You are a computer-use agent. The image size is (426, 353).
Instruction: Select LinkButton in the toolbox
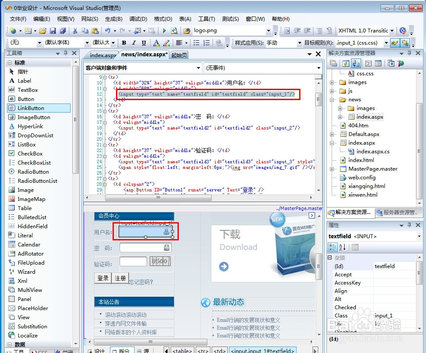tap(39, 108)
